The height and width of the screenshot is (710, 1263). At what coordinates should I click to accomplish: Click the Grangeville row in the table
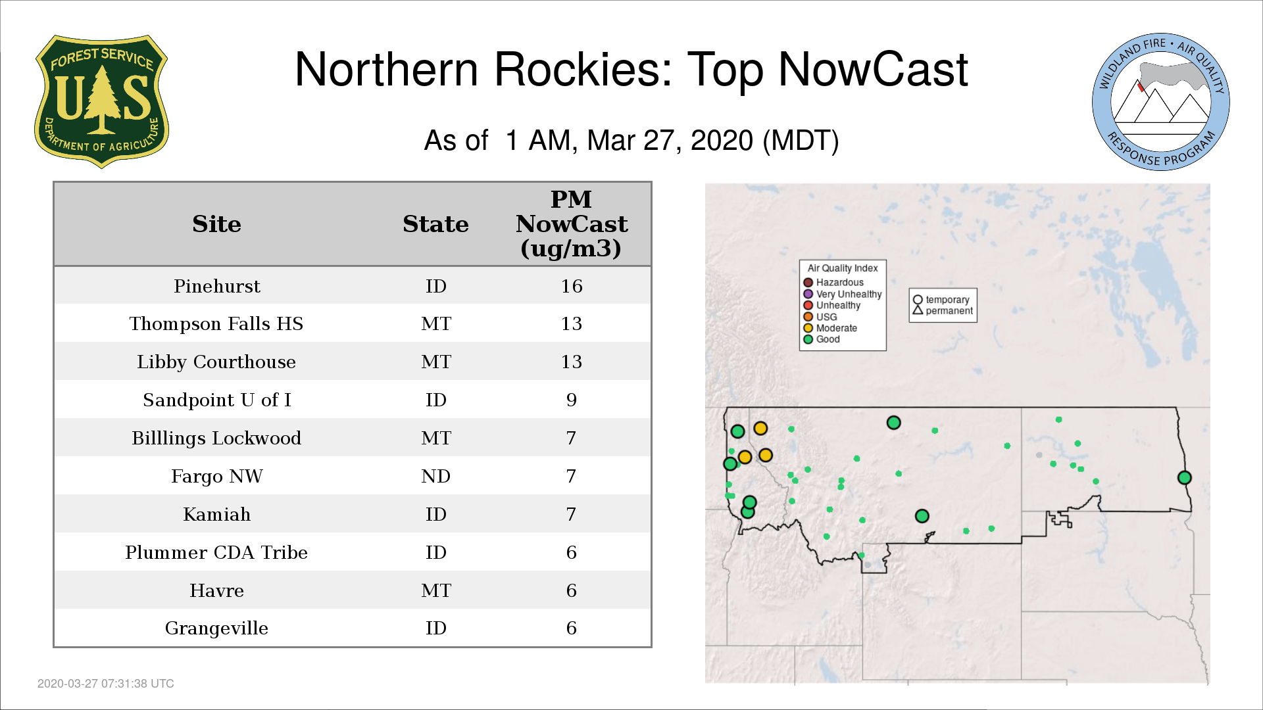[216, 628]
